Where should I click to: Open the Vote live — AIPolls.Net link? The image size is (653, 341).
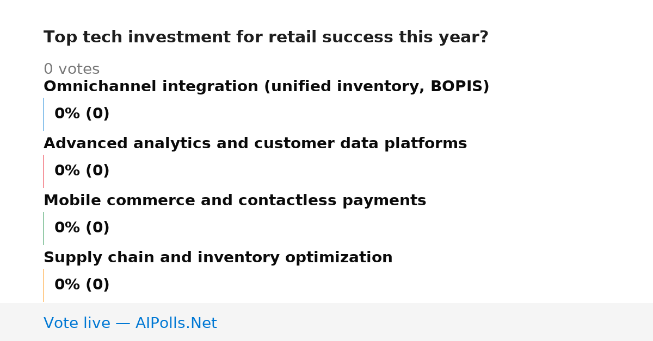point(130,324)
